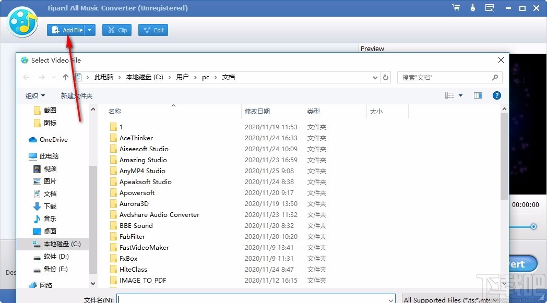Viewport: 547px width, 303px height.
Task: Open the All Supported Files type dropdown
Action: pyautogui.click(x=450, y=300)
